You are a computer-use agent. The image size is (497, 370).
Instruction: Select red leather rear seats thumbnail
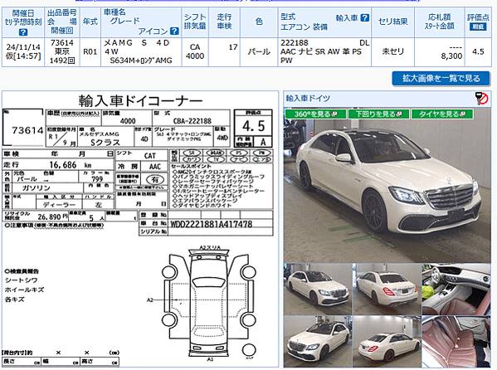pyautogui.click(x=456, y=342)
